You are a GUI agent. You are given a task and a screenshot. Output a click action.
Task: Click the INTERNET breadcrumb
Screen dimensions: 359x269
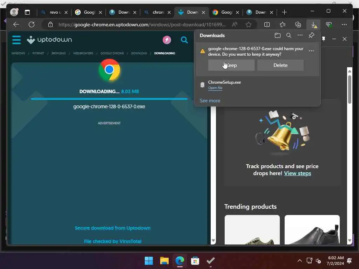pos(38,53)
